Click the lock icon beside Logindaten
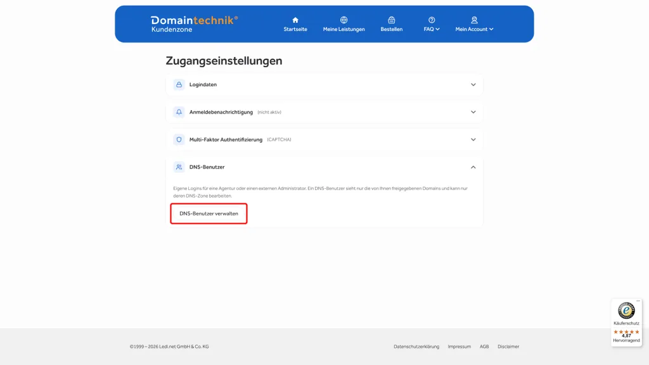The image size is (649, 365). (179, 84)
